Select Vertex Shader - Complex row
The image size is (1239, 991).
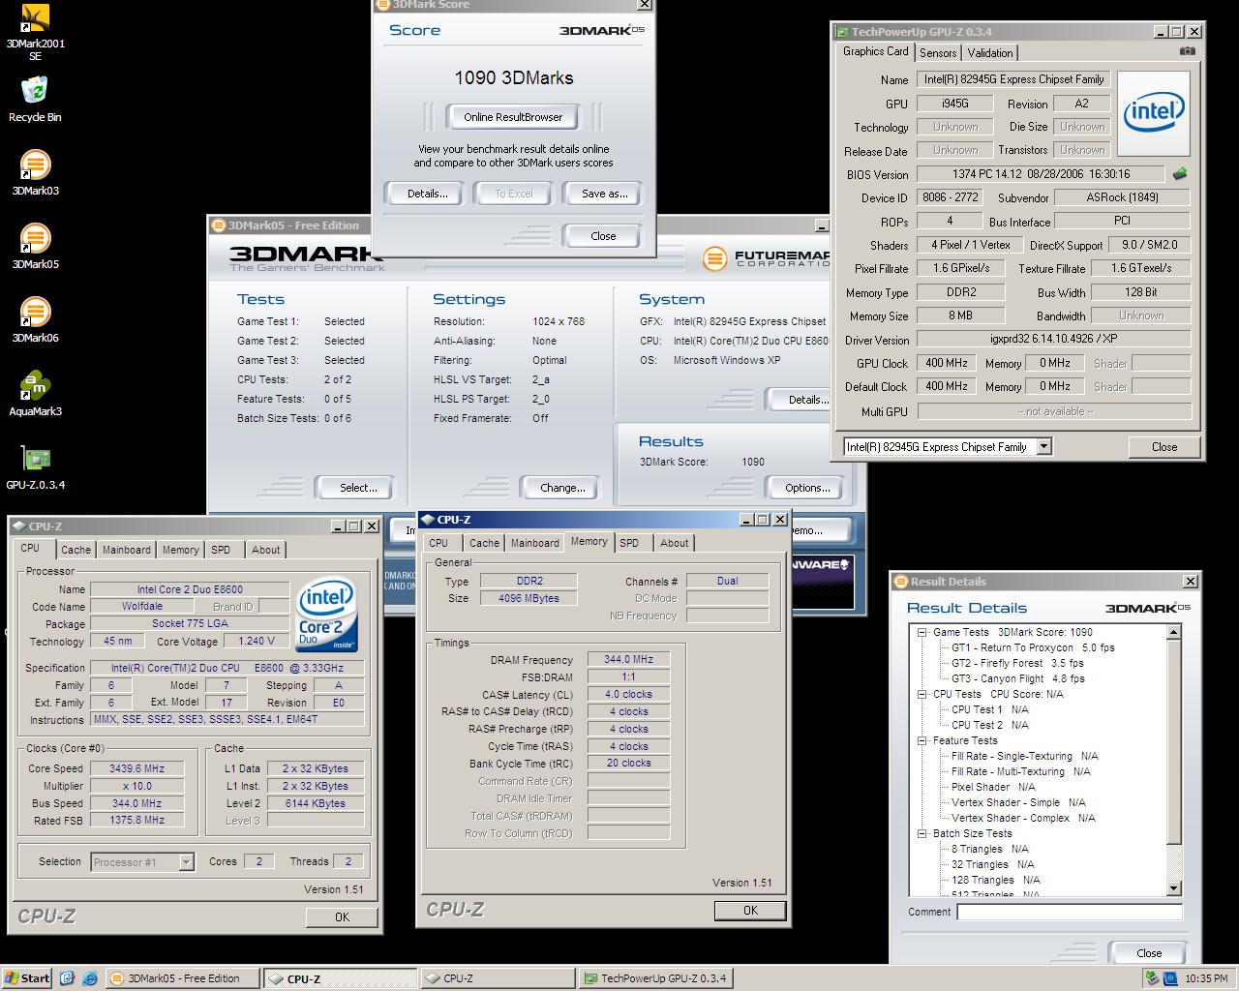1023,818
